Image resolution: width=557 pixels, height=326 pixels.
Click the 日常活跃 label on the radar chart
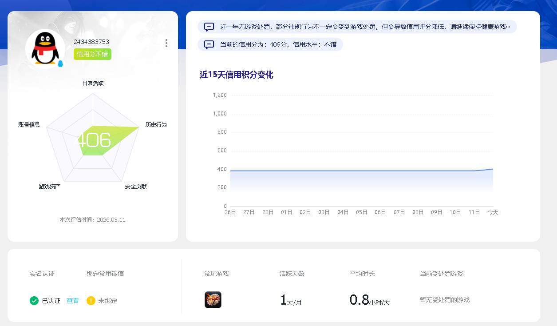point(92,83)
